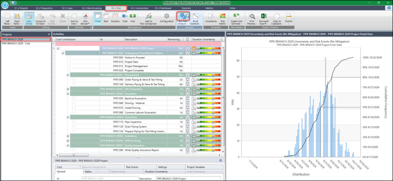This screenshot has width=393, height=181.
Task: Toggle the Lock / Unlock ribbon button
Action: coord(29,19)
